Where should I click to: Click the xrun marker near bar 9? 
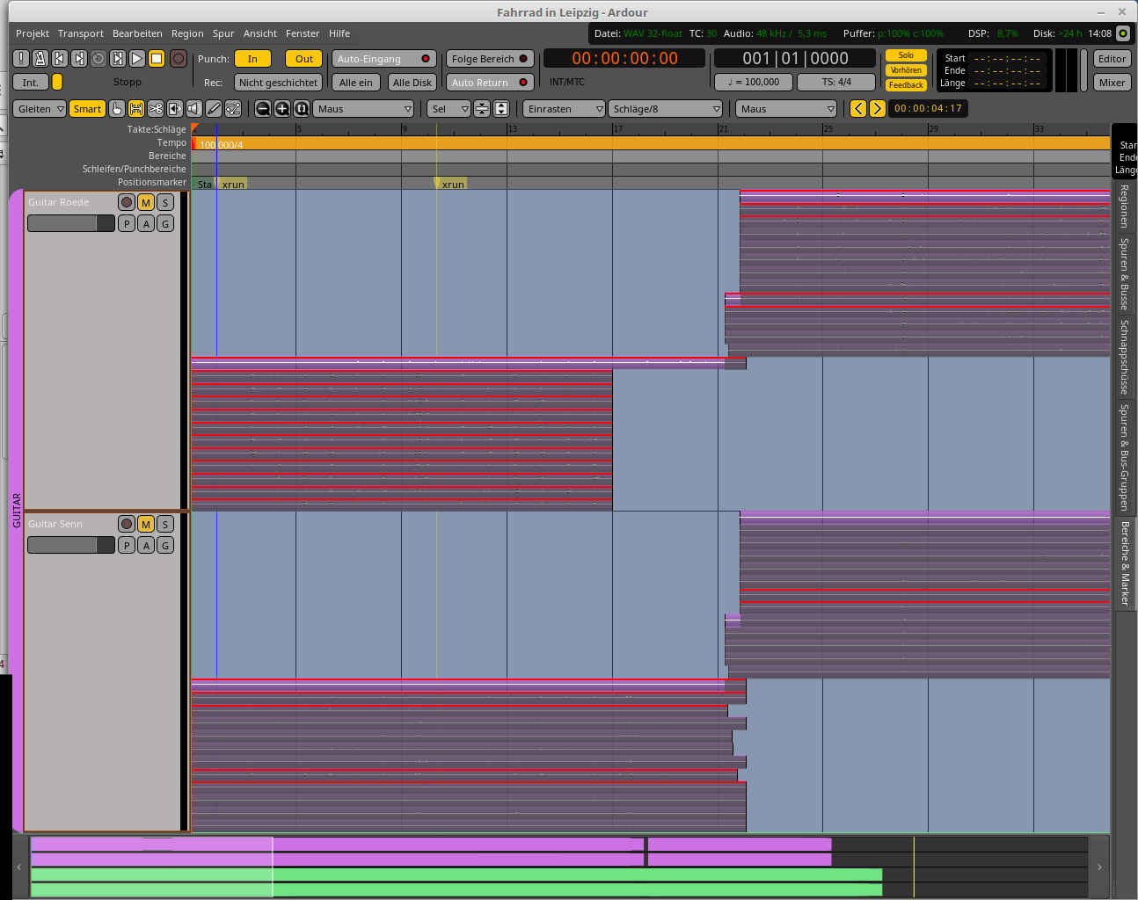click(451, 184)
